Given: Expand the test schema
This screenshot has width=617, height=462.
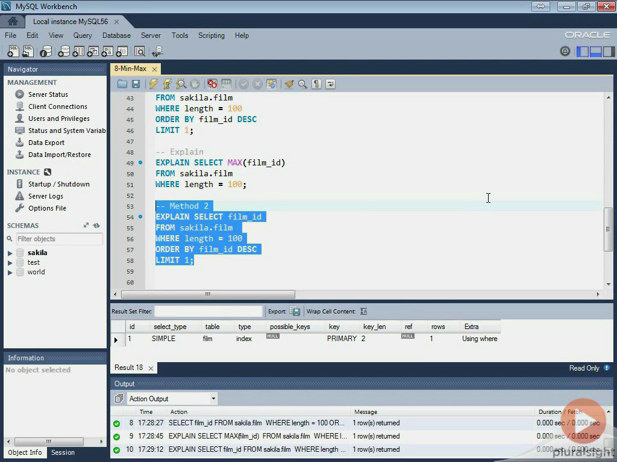Looking at the screenshot, I should (10, 262).
